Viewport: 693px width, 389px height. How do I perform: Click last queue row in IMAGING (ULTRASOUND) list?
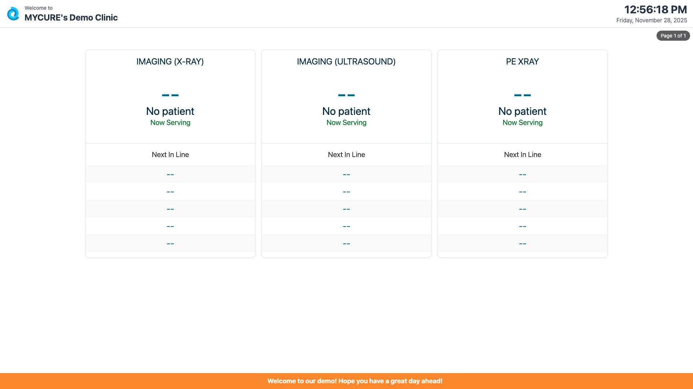[x=346, y=243]
